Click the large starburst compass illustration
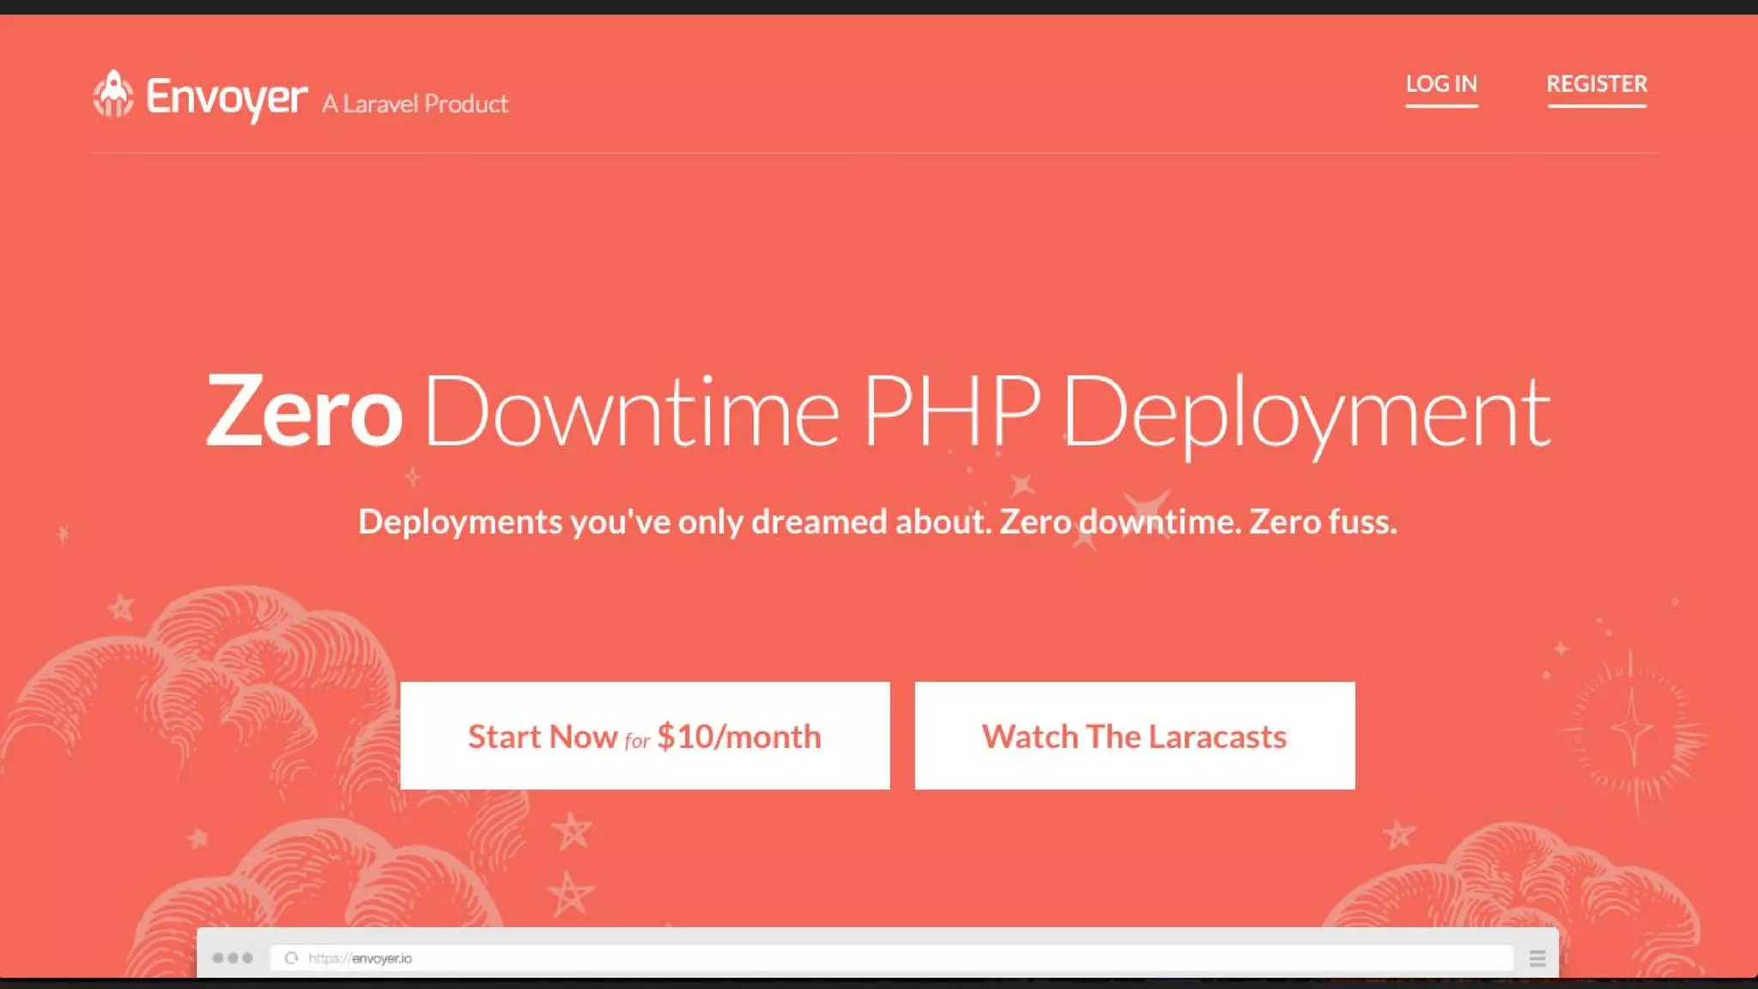The width and height of the screenshot is (1758, 989). coord(1631,730)
